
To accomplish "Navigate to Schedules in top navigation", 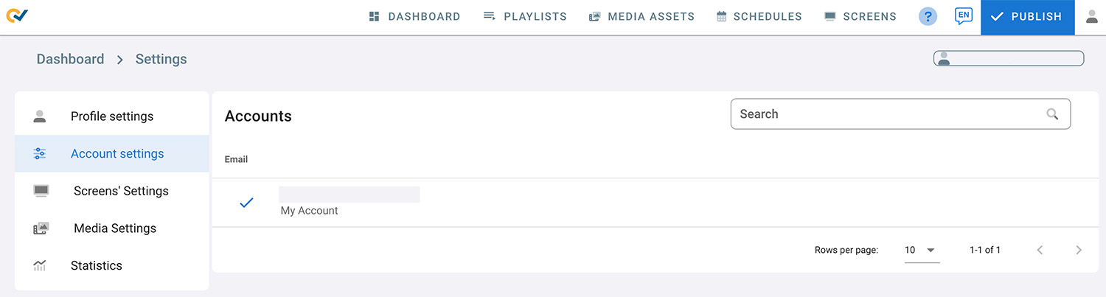I will 759,16.
